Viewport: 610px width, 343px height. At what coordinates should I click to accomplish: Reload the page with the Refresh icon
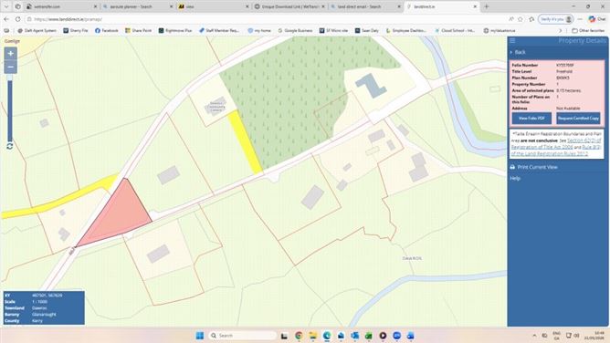pos(18,19)
